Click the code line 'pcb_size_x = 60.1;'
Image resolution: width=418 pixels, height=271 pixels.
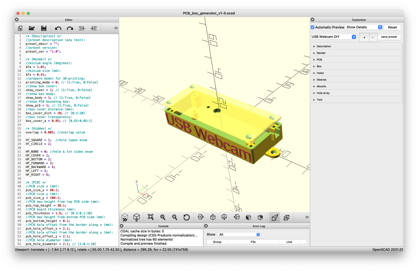point(42,190)
